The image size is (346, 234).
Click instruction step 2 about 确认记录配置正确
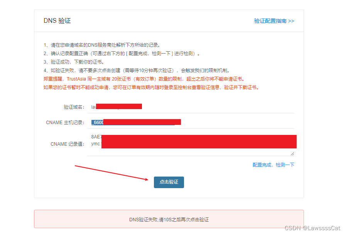click(122, 54)
